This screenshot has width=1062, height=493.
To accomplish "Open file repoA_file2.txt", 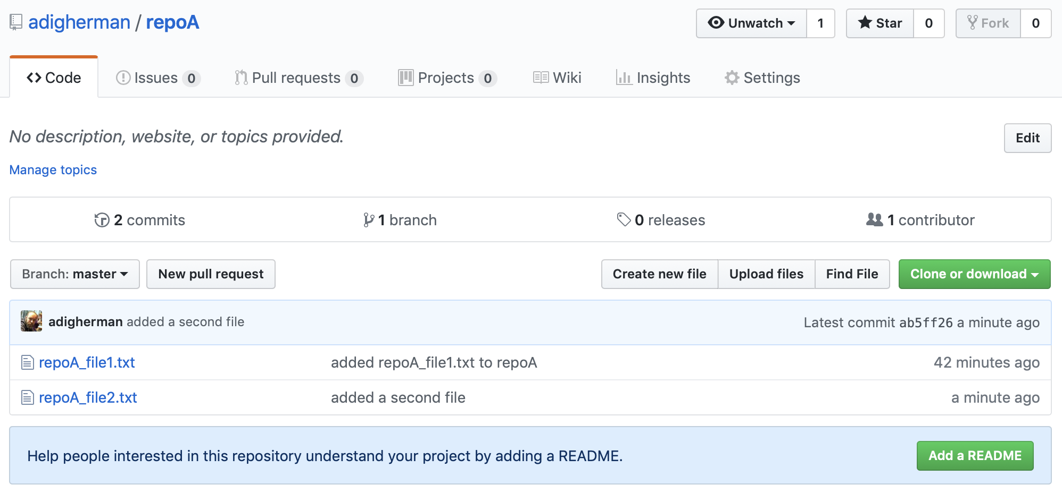I will point(88,397).
